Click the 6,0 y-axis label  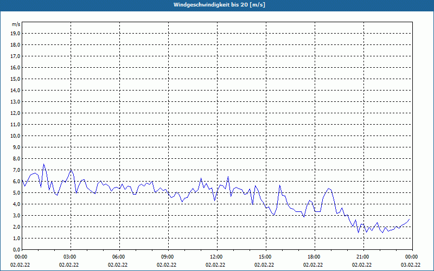(16, 182)
